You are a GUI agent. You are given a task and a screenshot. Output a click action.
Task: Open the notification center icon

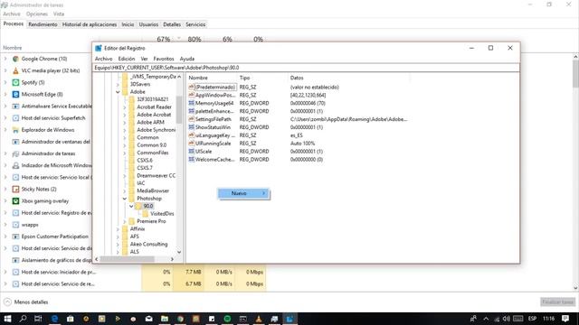click(x=565, y=319)
